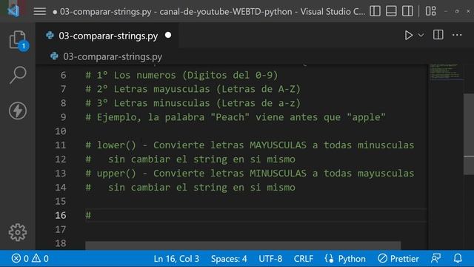Open the Customize Layout button
The height and width of the screenshot is (267, 474).
pos(431,11)
